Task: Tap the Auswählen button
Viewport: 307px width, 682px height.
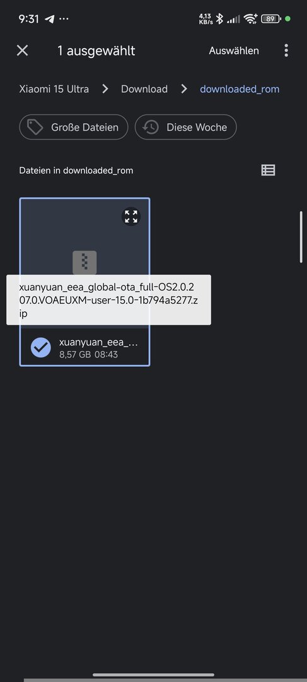Action: (234, 51)
